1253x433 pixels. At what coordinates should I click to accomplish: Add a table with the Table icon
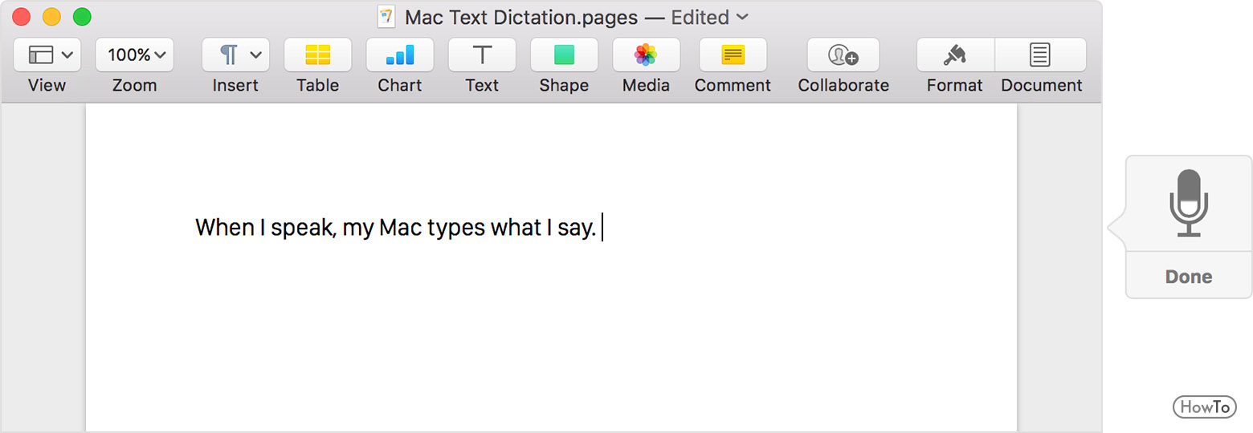tap(318, 55)
